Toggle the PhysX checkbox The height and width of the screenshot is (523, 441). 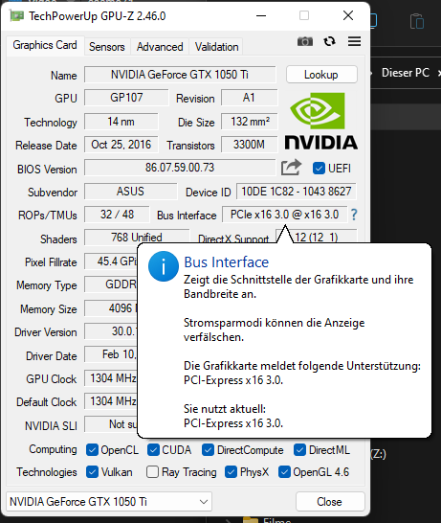(231, 472)
